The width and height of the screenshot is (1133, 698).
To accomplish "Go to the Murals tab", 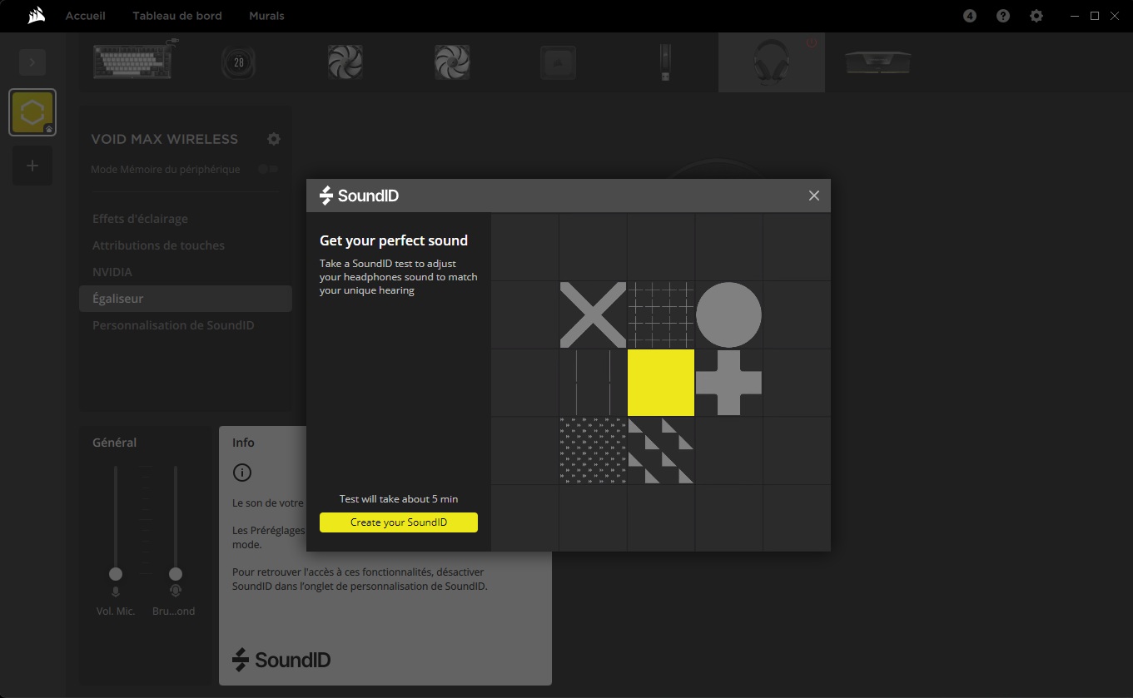I will [x=266, y=16].
